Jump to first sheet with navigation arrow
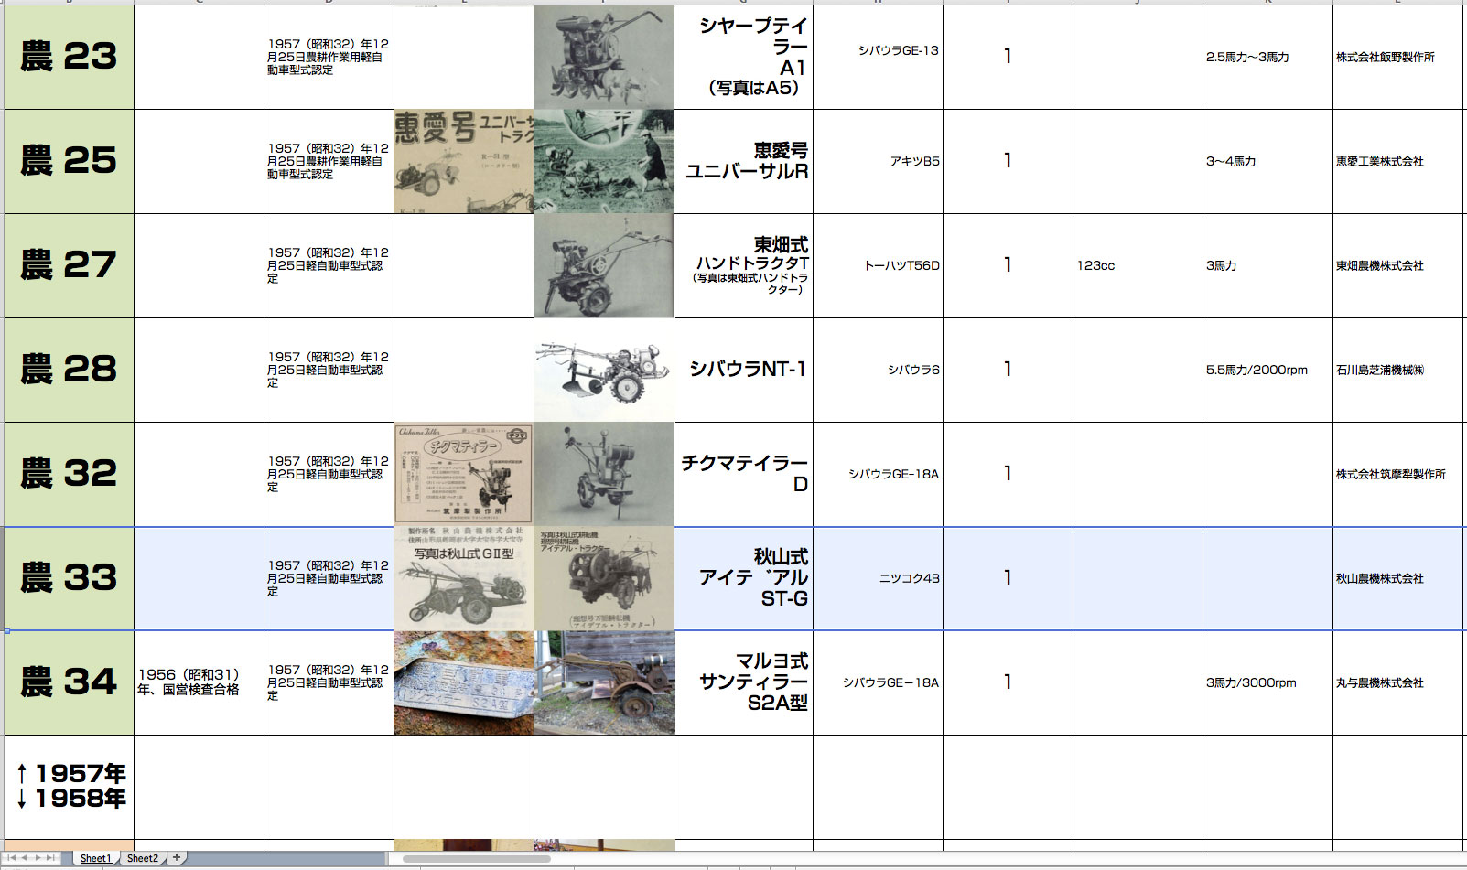The image size is (1467, 870). (12, 858)
